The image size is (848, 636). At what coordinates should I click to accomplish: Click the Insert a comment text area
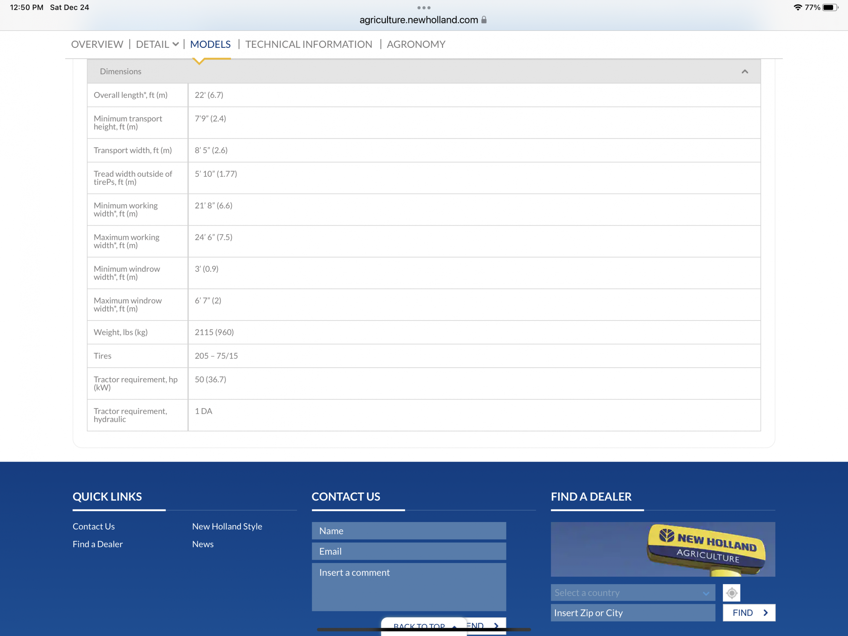409,587
